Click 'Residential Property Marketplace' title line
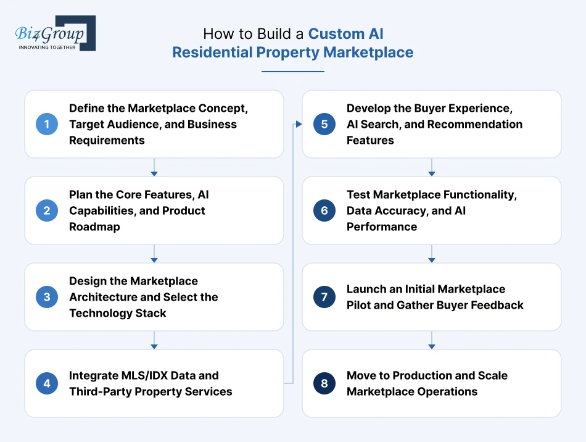Viewport: 586px width, 442px height. point(293,52)
